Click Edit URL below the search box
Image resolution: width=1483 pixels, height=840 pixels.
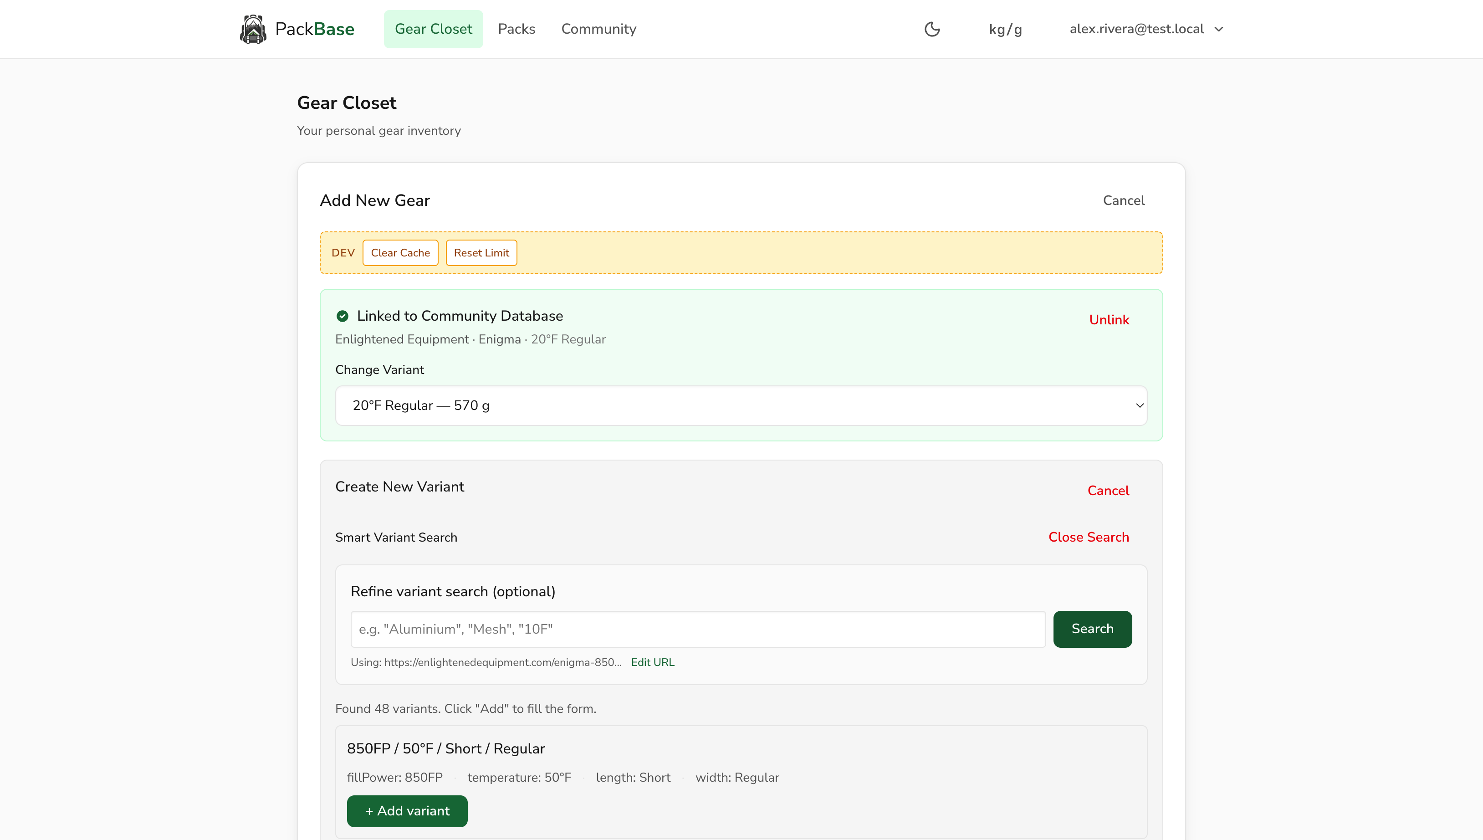pyautogui.click(x=652, y=662)
